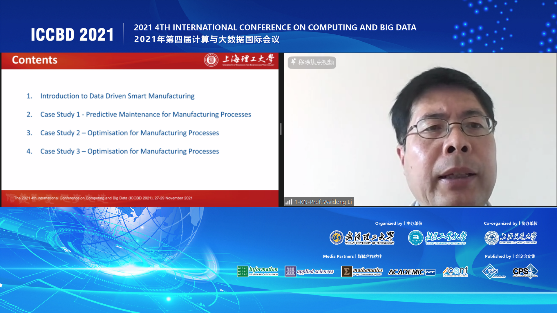Click the ICCBD 2021 banner title
Image resolution: width=557 pixels, height=313 pixels.
pos(72,35)
